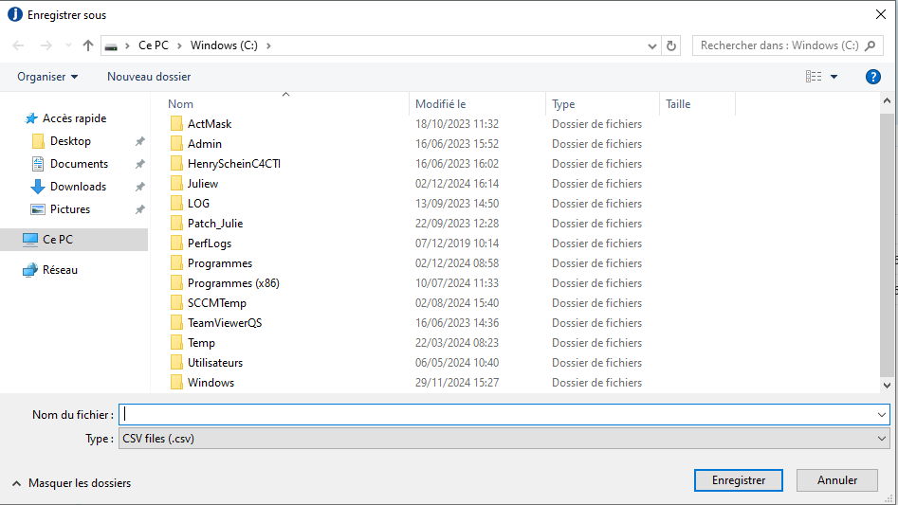This screenshot has width=898, height=505.
Task: Go up one folder level
Action: (87, 45)
